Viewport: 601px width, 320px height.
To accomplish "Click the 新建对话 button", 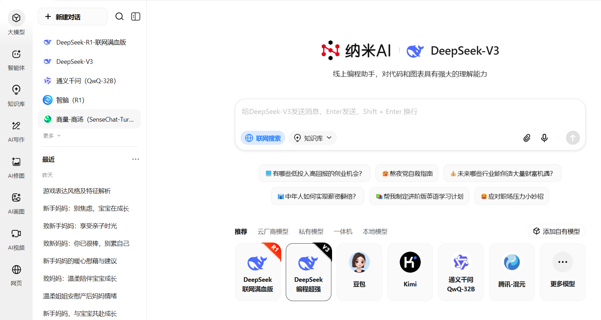I will (x=73, y=16).
